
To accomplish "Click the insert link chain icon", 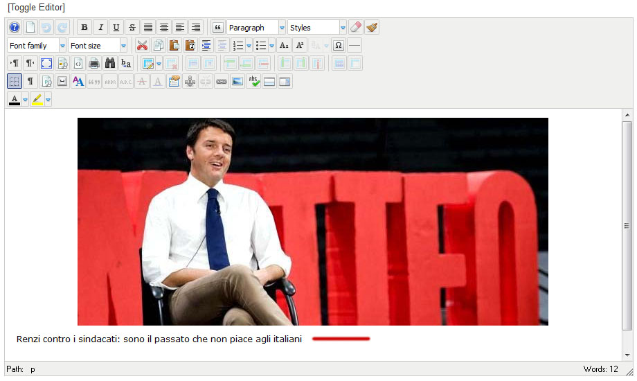I will point(222,82).
